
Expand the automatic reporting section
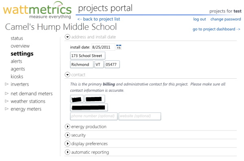[x=68, y=152]
